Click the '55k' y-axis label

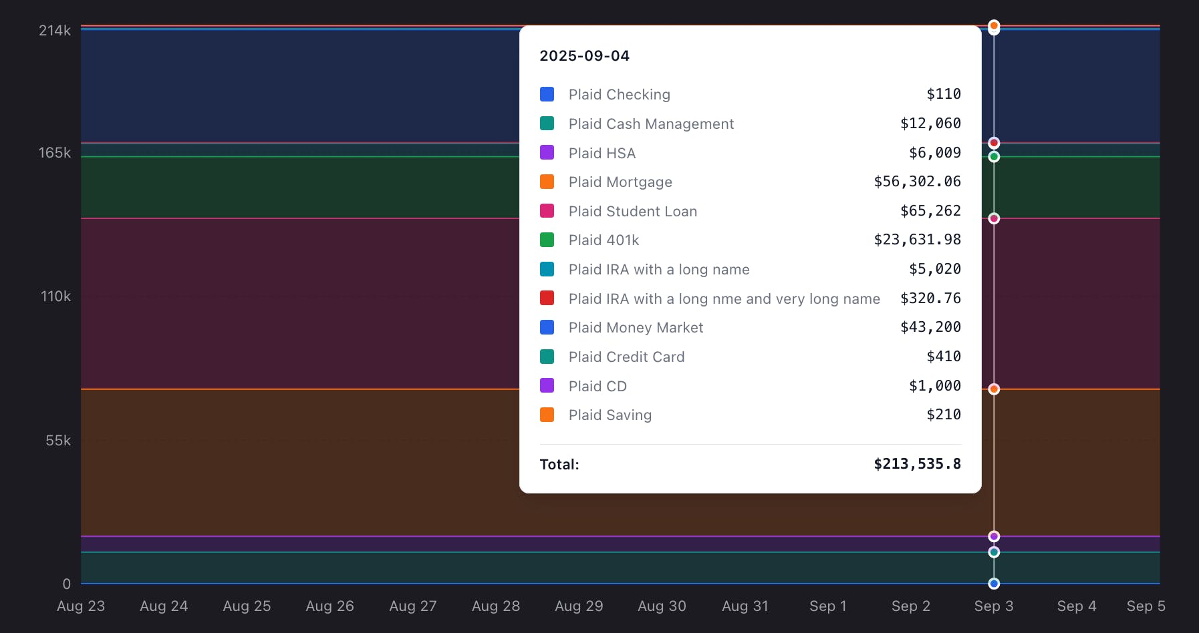point(58,441)
